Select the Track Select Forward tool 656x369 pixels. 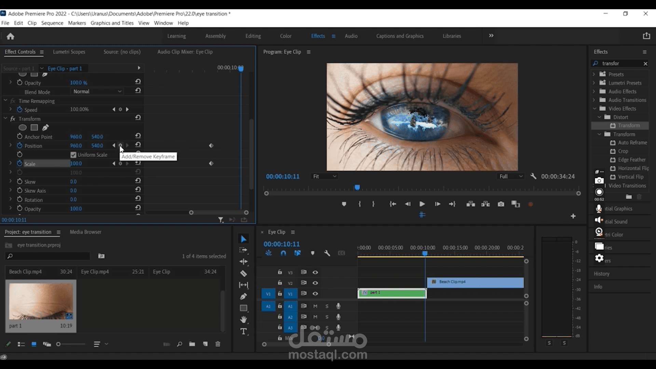click(x=243, y=250)
